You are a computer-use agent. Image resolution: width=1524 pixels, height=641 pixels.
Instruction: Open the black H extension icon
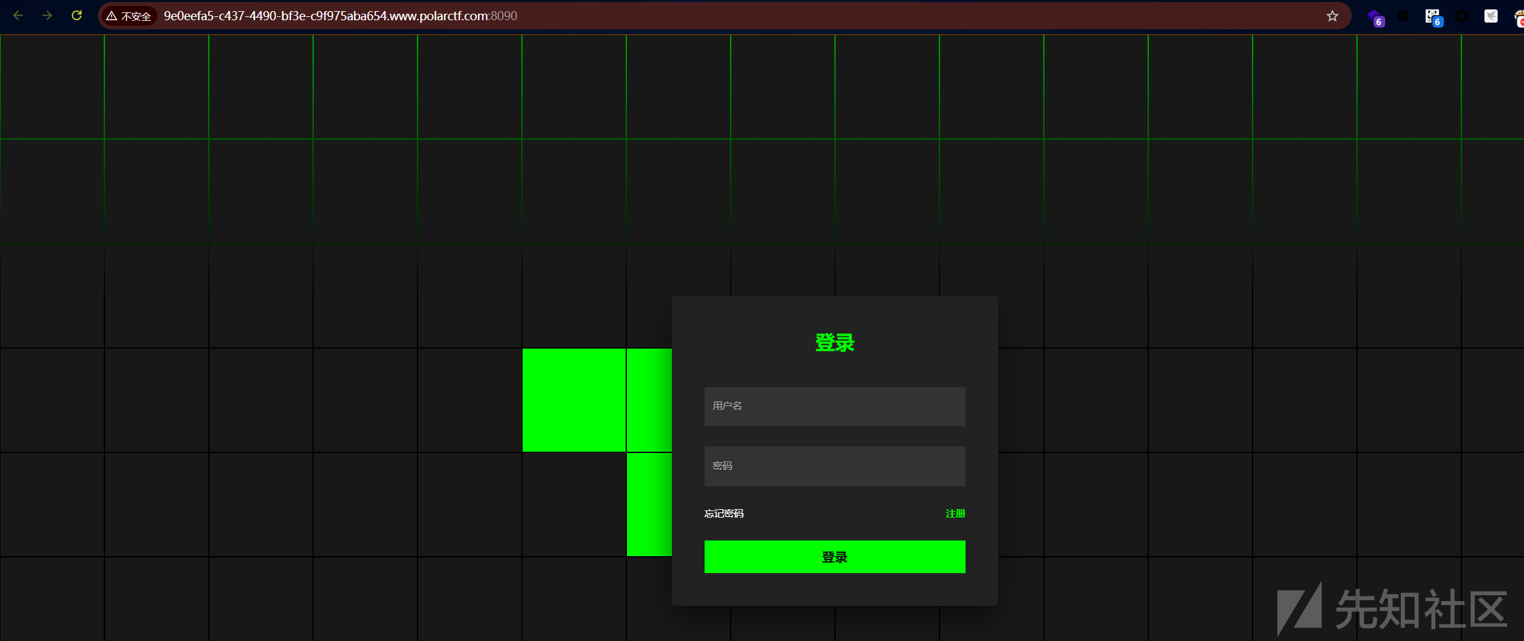tap(1403, 16)
